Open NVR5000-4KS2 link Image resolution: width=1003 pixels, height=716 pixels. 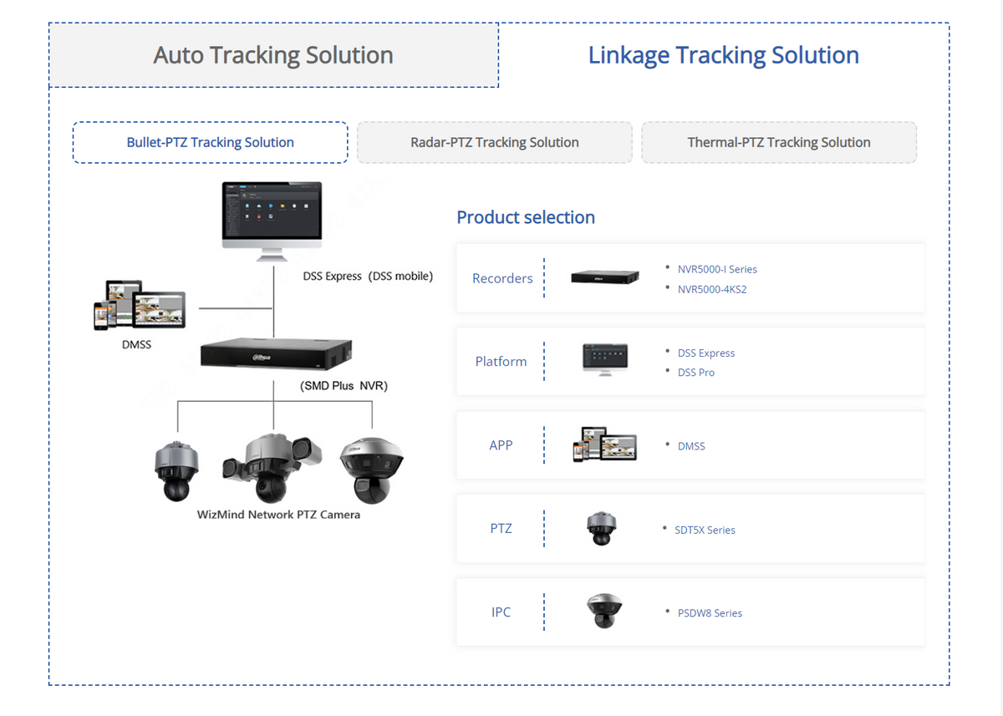(x=712, y=289)
